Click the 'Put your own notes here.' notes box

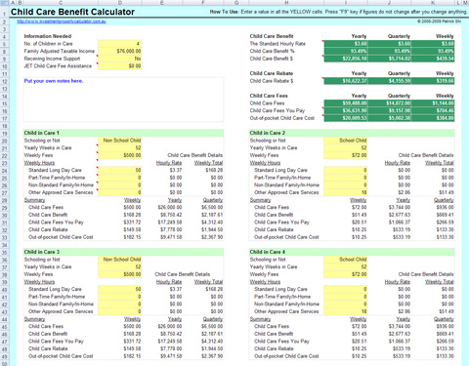point(123,100)
